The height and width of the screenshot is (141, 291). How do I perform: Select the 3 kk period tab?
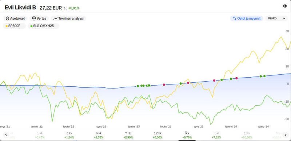[69, 135]
